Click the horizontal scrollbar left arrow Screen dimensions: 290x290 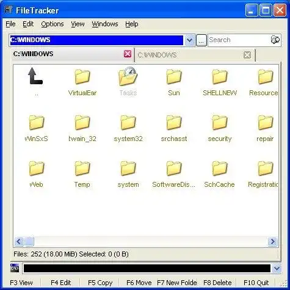[x=19, y=242]
